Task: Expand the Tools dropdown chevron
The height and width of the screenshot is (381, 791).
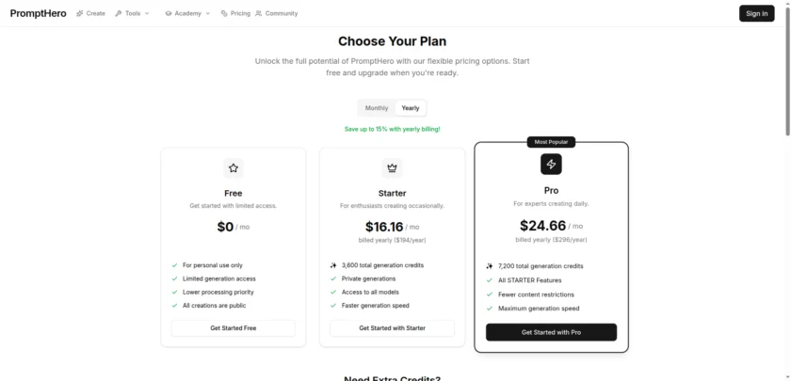Action: point(148,13)
